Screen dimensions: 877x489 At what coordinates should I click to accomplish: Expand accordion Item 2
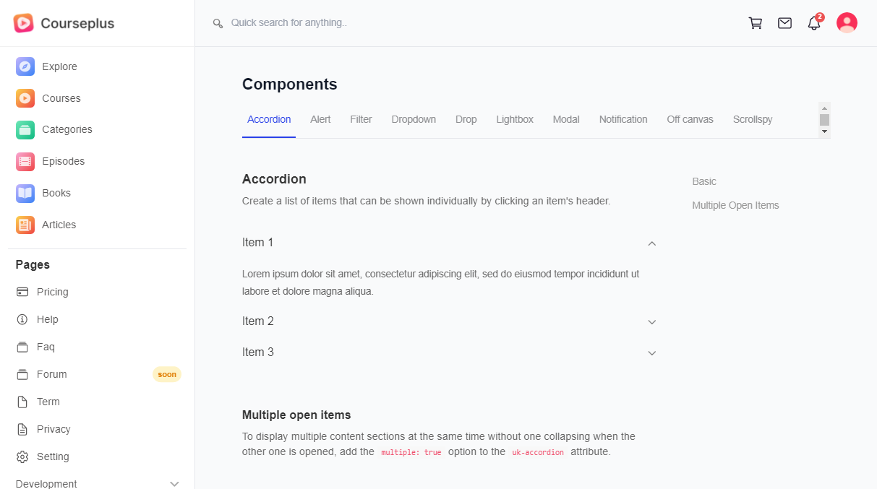pyautogui.click(x=651, y=322)
